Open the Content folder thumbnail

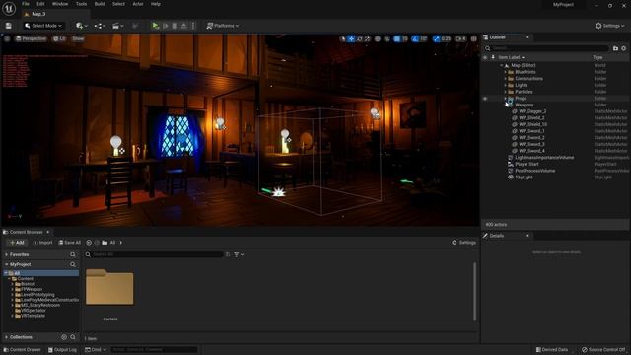109,287
